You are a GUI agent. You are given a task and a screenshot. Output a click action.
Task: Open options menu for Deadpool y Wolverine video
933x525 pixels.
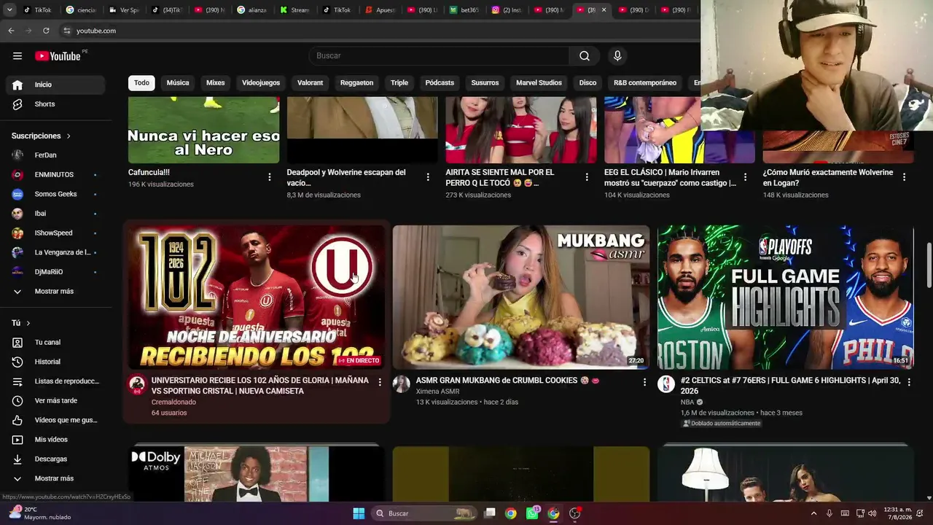tap(428, 177)
